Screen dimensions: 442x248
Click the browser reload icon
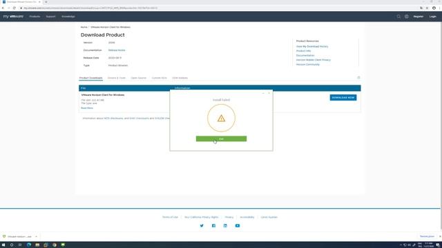coord(14,8)
